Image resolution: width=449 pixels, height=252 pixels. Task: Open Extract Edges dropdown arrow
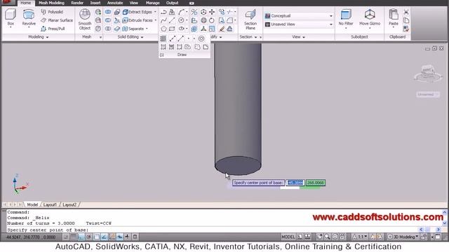(x=156, y=12)
